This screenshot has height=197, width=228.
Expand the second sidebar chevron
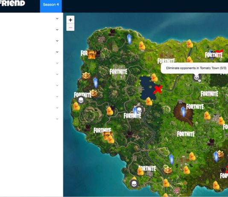point(57,29)
